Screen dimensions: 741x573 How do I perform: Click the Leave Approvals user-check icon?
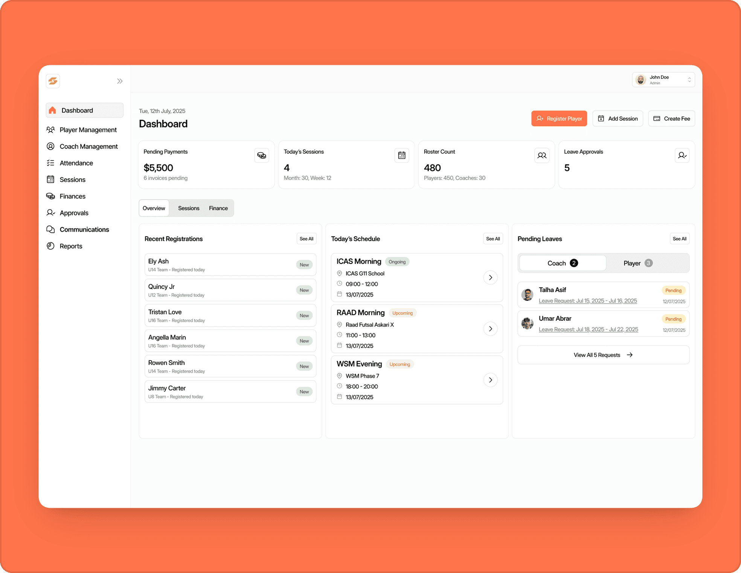click(x=682, y=155)
